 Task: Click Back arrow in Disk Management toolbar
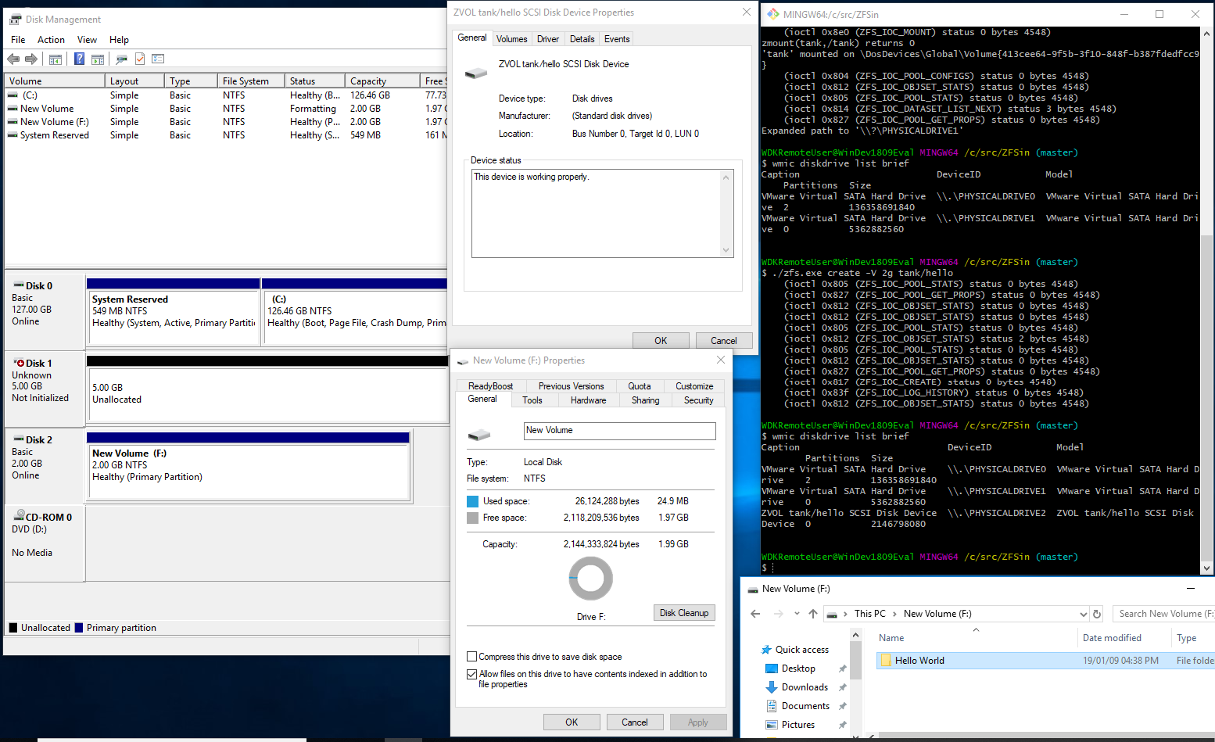[x=13, y=59]
